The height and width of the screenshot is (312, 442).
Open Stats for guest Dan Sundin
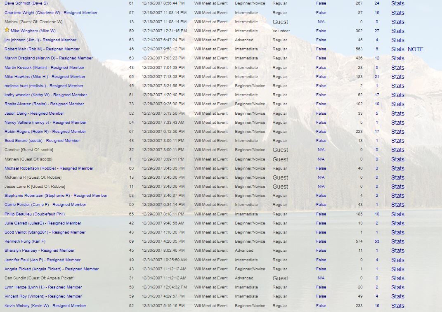point(397,278)
